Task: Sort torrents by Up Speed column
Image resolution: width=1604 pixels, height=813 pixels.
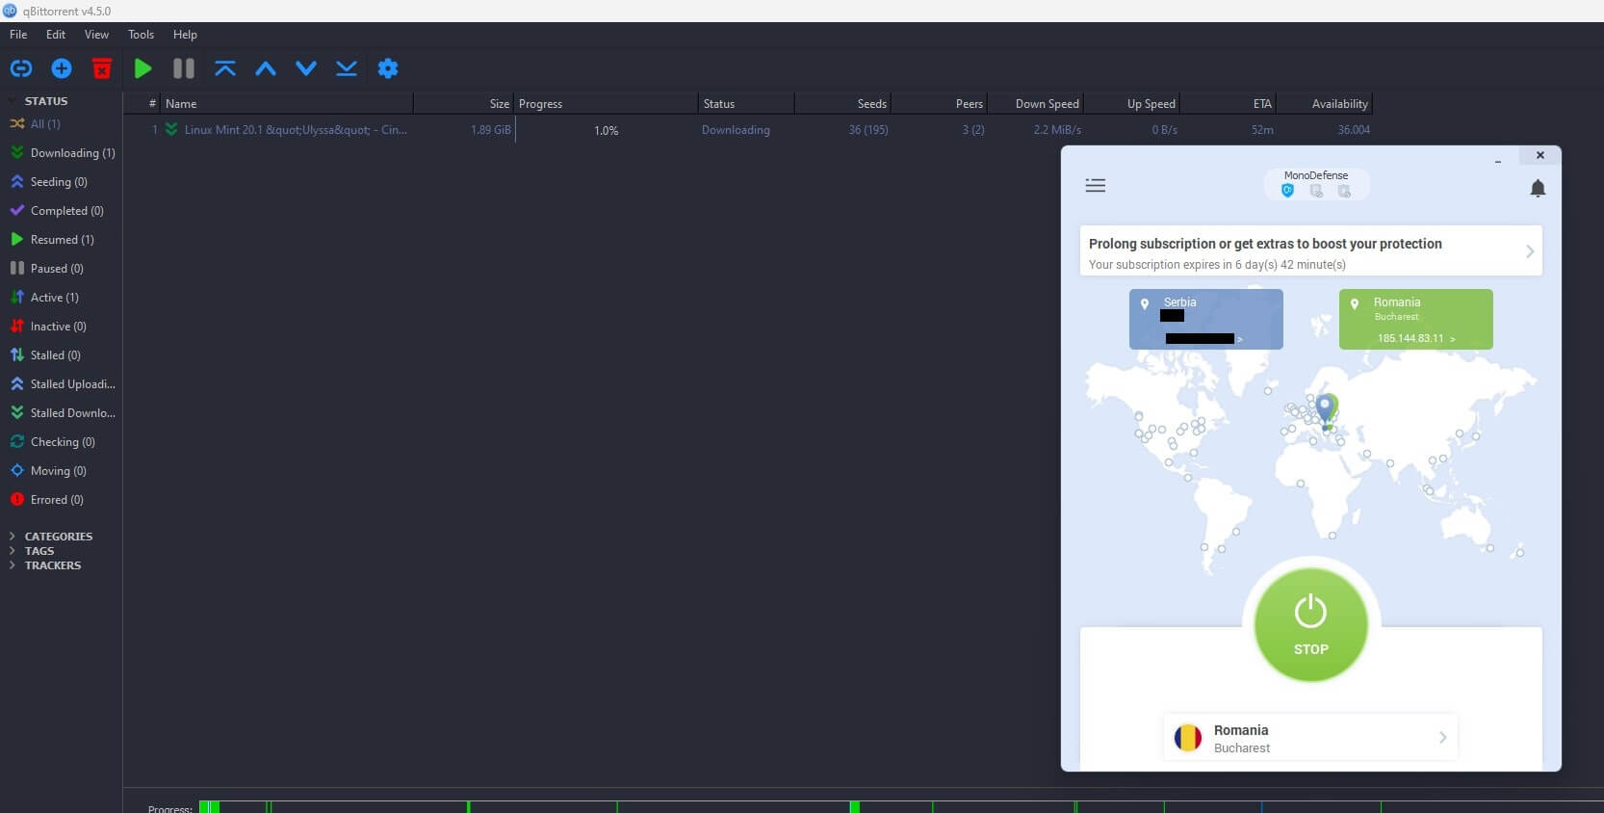Action: coord(1131,103)
